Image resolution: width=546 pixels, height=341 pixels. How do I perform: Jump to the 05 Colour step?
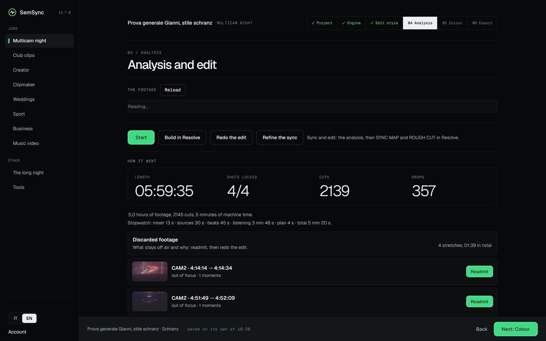tap(452, 23)
